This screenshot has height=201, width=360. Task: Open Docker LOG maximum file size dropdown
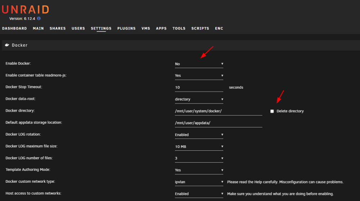[x=199, y=147]
